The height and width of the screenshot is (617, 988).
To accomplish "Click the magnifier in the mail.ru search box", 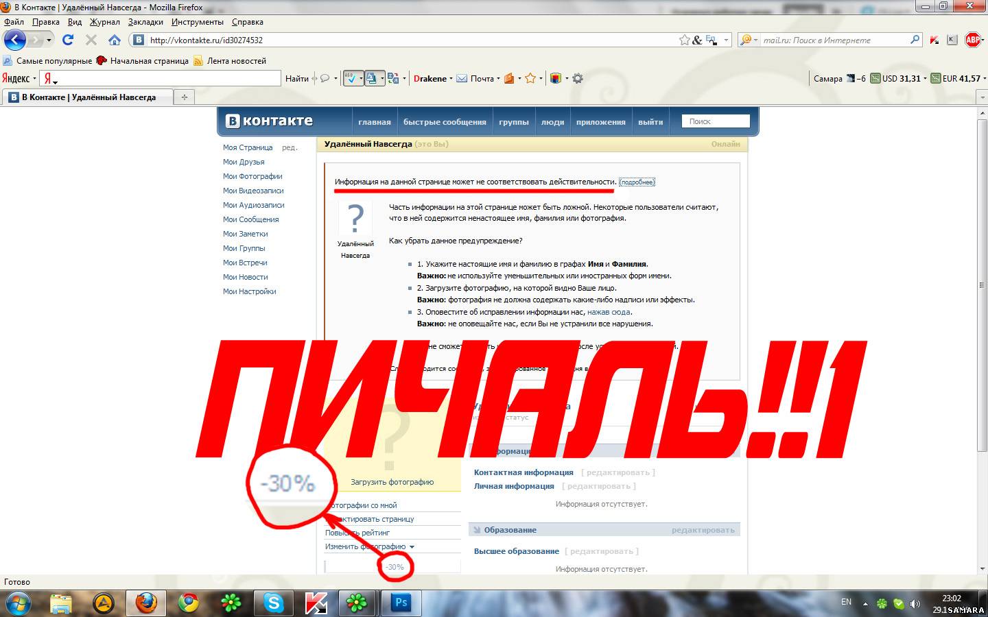I will [915, 40].
